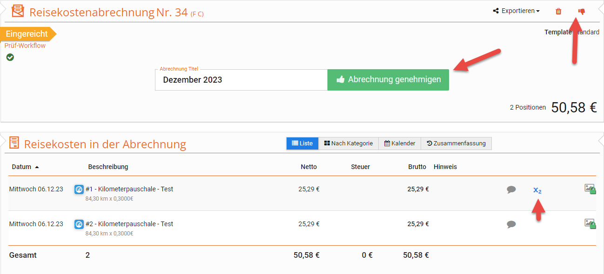
Task: Click the red thumbs-down reject icon
Action: pyautogui.click(x=581, y=12)
